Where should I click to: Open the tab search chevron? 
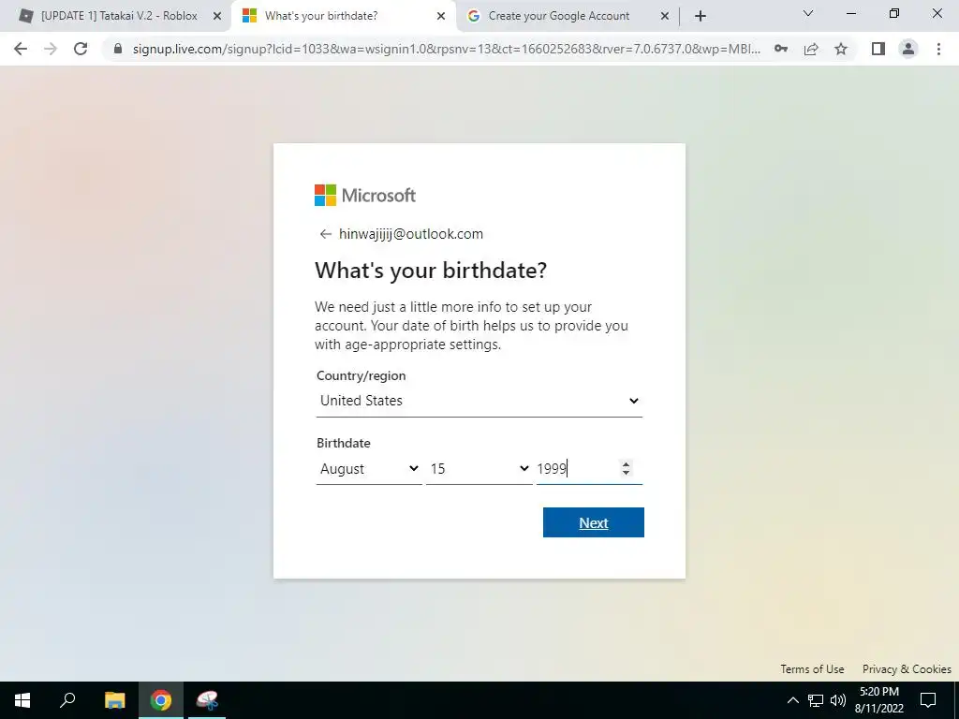[808, 13]
